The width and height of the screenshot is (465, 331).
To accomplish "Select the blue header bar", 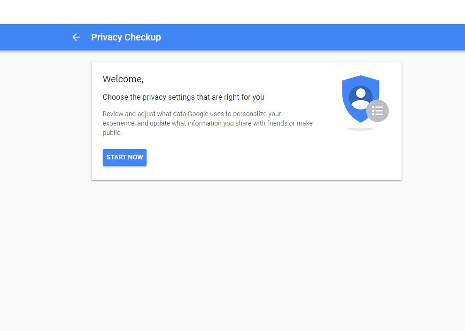I will 232,37.
